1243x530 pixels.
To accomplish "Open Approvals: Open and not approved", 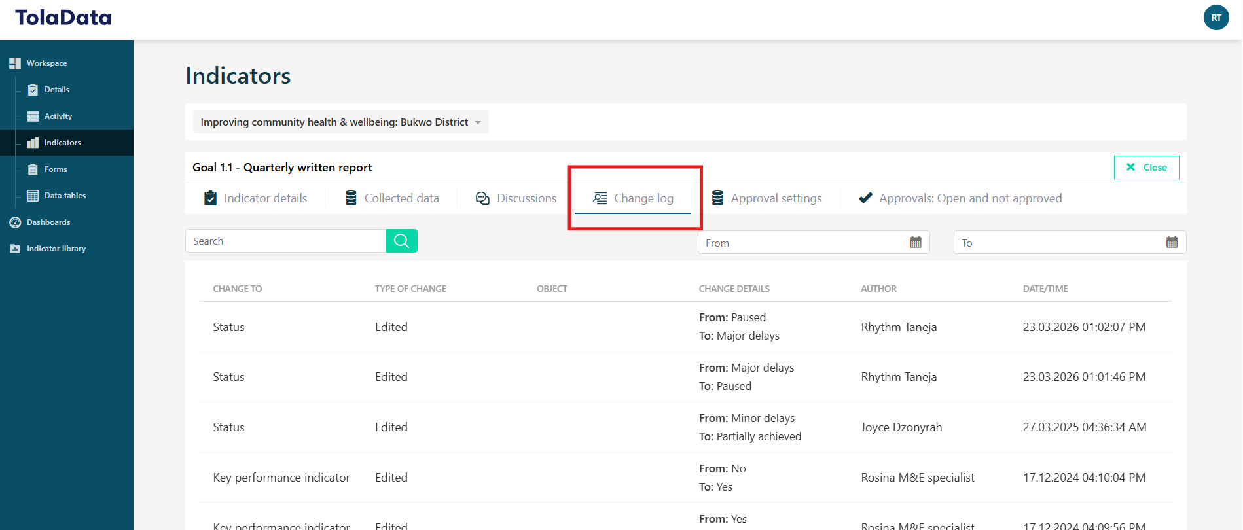I will pyautogui.click(x=960, y=198).
